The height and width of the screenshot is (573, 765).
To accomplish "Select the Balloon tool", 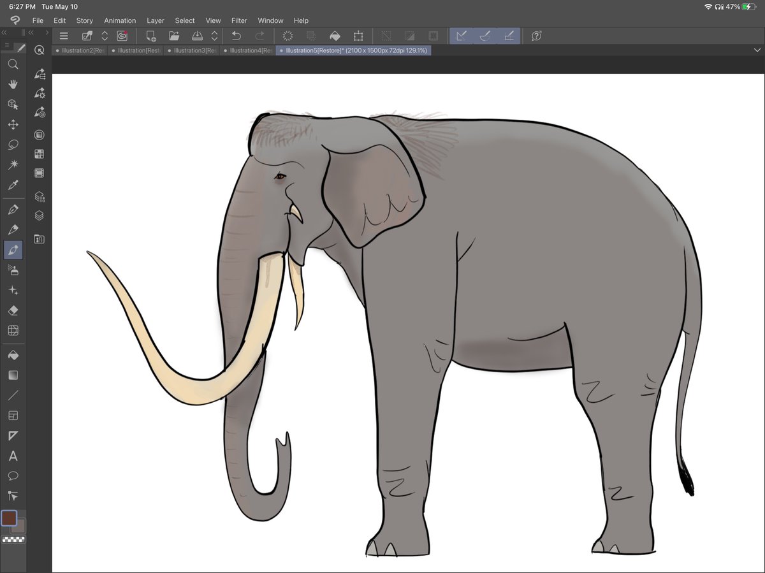I will [13, 475].
